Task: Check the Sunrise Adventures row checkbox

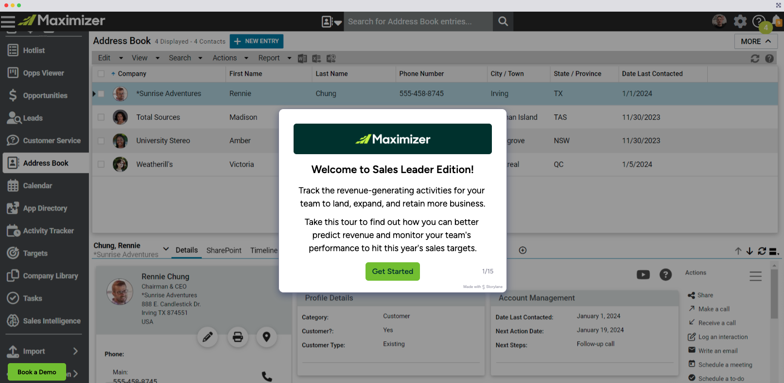Action: pyautogui.click(x=101, y=94)
